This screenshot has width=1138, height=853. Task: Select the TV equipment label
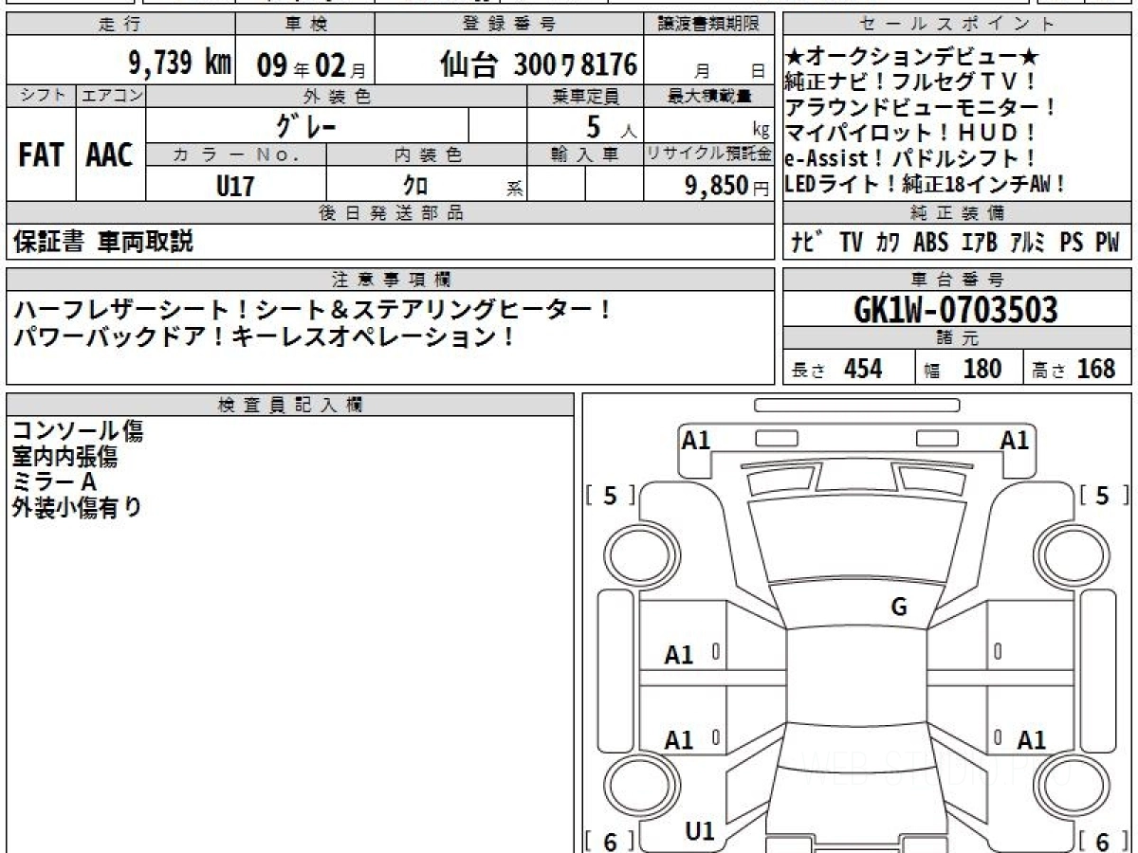(x=851, y=243)
